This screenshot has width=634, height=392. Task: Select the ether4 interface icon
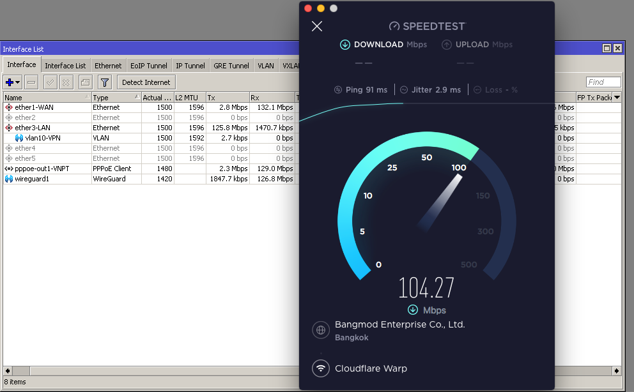pos(8,148)
